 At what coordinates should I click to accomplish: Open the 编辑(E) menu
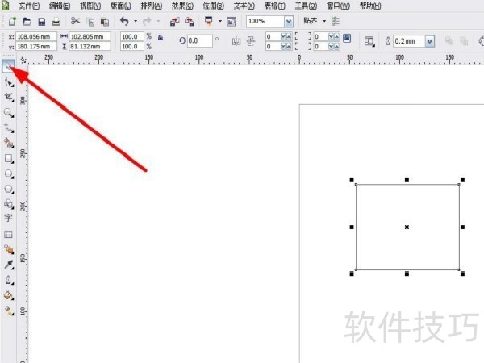pyautogui.click(x=60, y=6)
